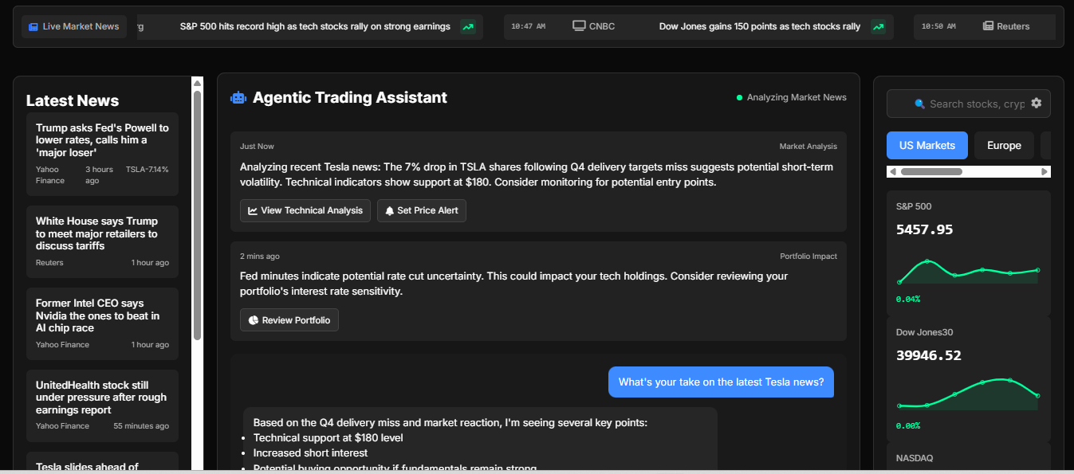
Task: Click the Latest News scrollbar up arrow
Action: [x=198, y=82]
